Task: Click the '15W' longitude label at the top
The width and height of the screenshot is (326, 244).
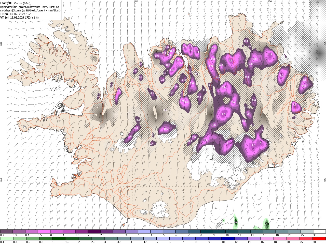Action: 269,1
